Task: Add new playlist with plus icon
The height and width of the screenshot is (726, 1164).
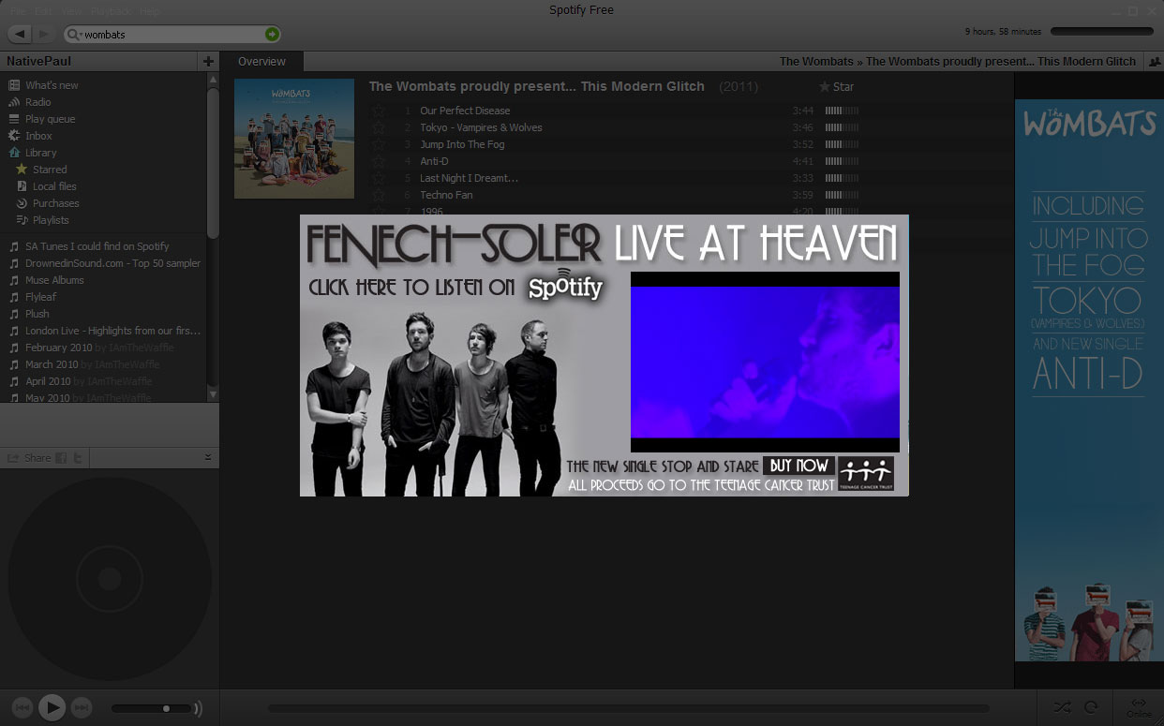Action: (208, 61)
